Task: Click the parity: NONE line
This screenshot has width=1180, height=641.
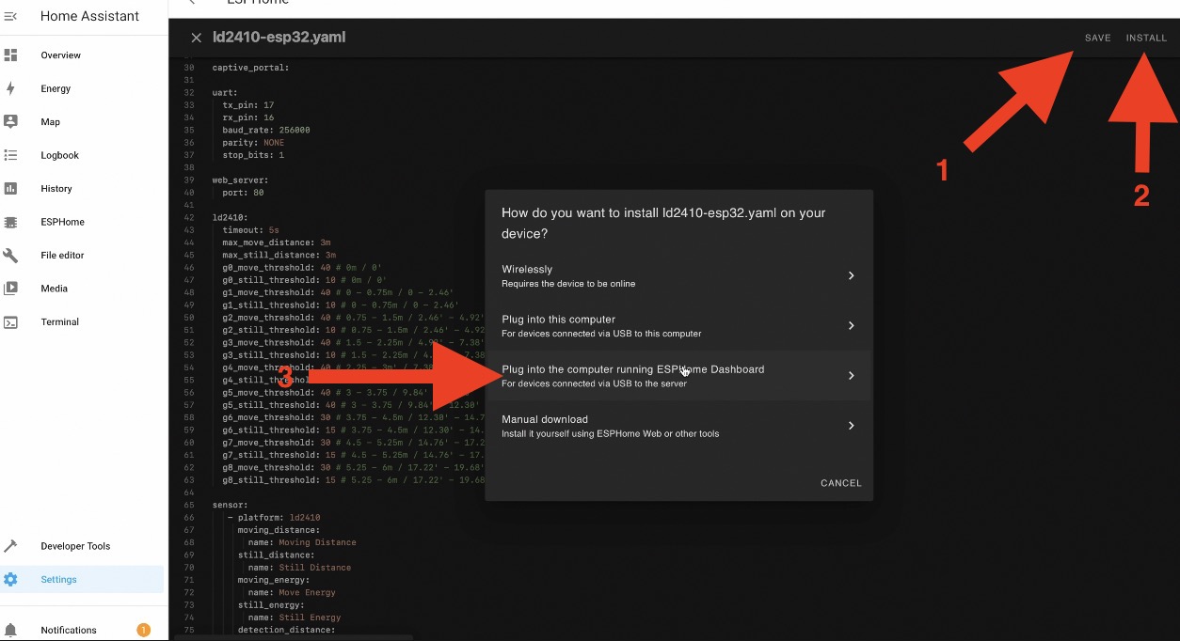Action: (253, 143)
